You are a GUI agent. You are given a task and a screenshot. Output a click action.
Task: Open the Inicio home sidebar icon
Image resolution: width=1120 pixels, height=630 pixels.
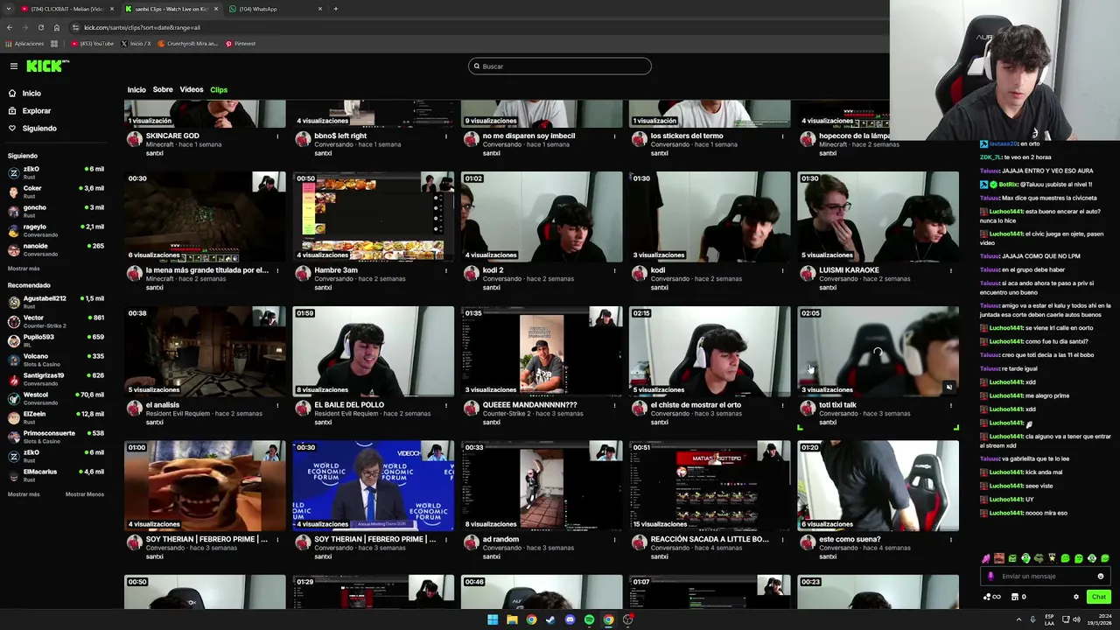(12, 94)
